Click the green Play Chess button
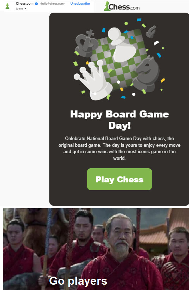 pyautogui.click(x=120, y=179)
